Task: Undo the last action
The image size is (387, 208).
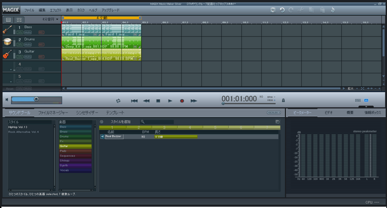Action: tap(282, 10)
